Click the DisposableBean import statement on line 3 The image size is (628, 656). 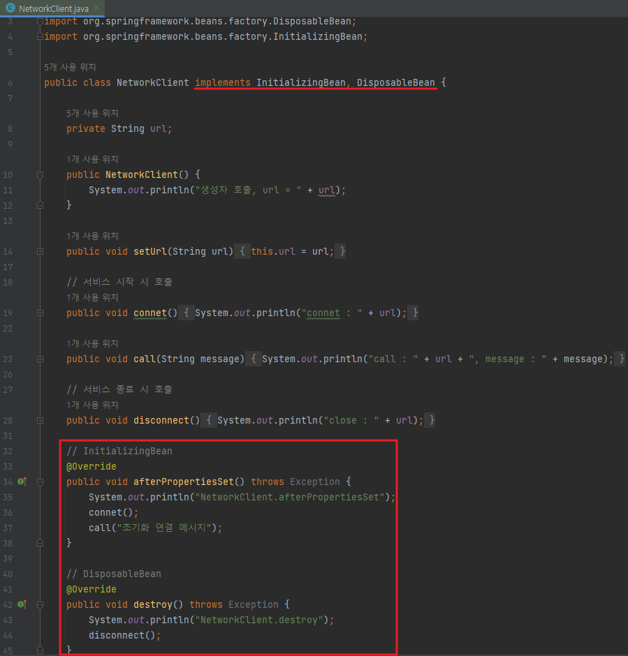click(x=200, y=22)
